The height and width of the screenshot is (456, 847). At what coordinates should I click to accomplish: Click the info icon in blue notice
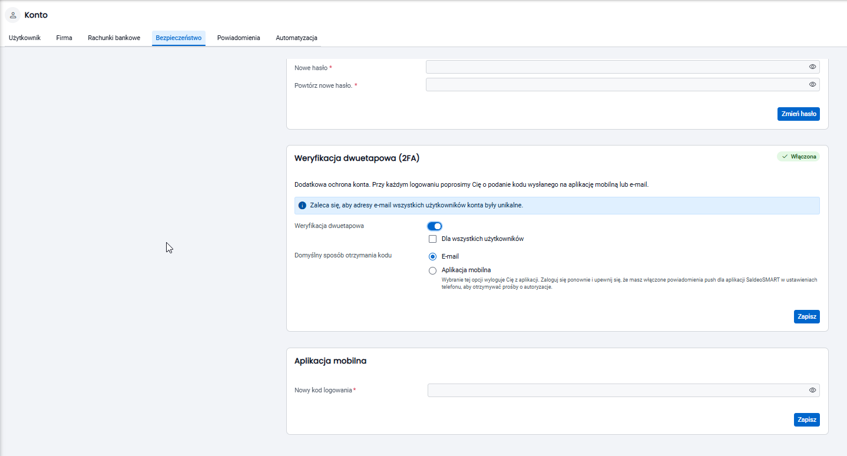click(x=302, y=206)
